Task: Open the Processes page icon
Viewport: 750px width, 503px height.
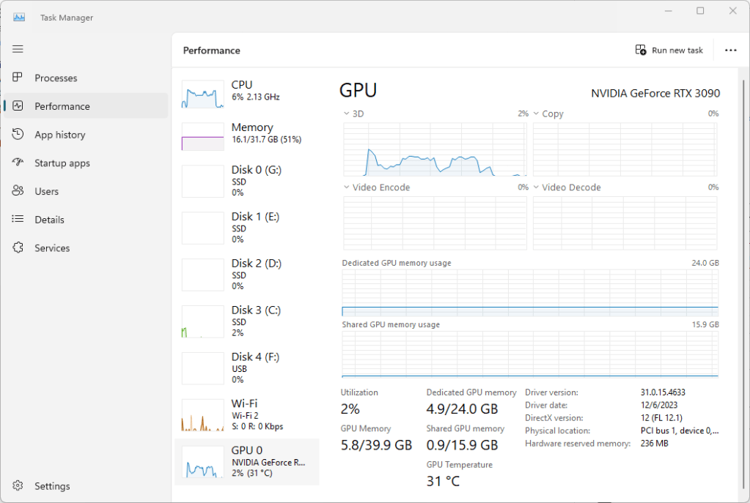Action: pos(18,78)
